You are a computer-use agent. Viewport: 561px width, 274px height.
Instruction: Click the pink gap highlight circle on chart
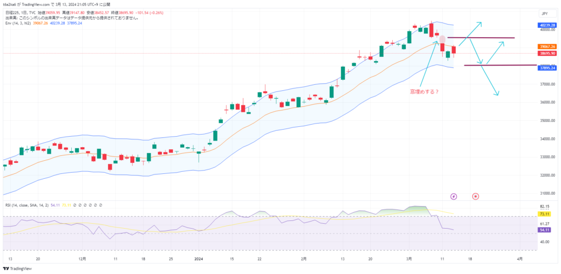pyautogui.click(x=442, y=40)
